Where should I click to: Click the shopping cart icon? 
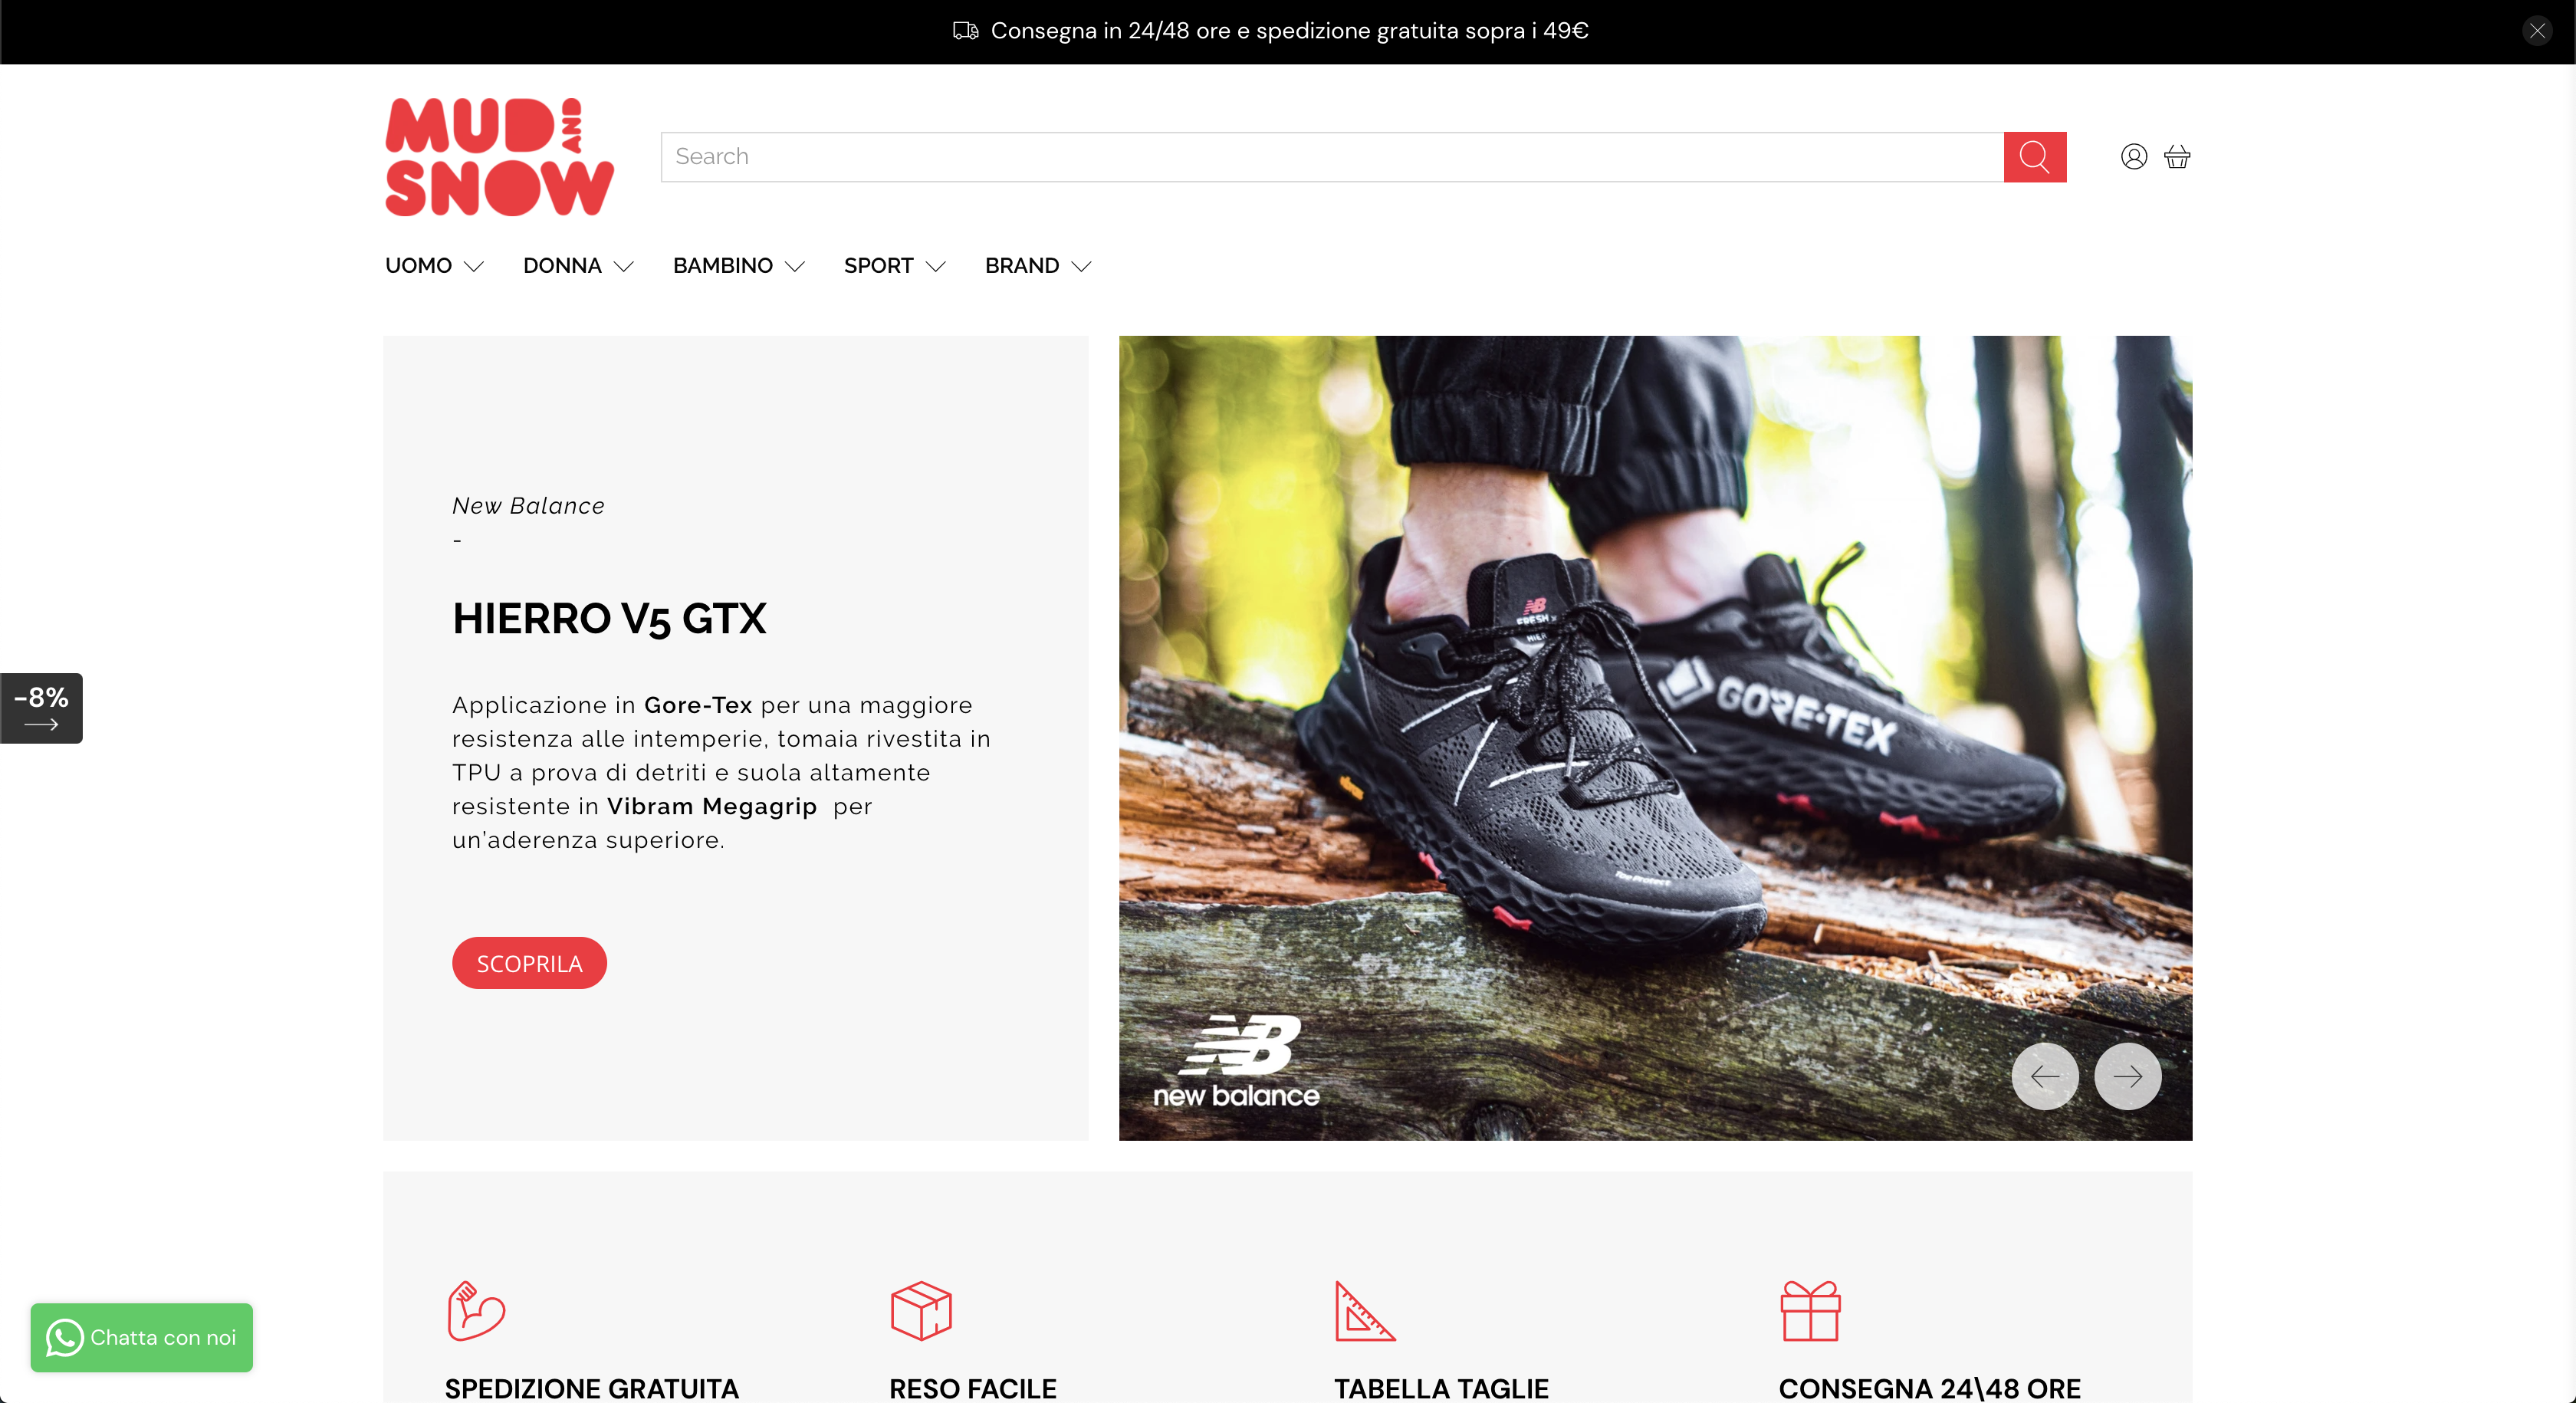2179,156
